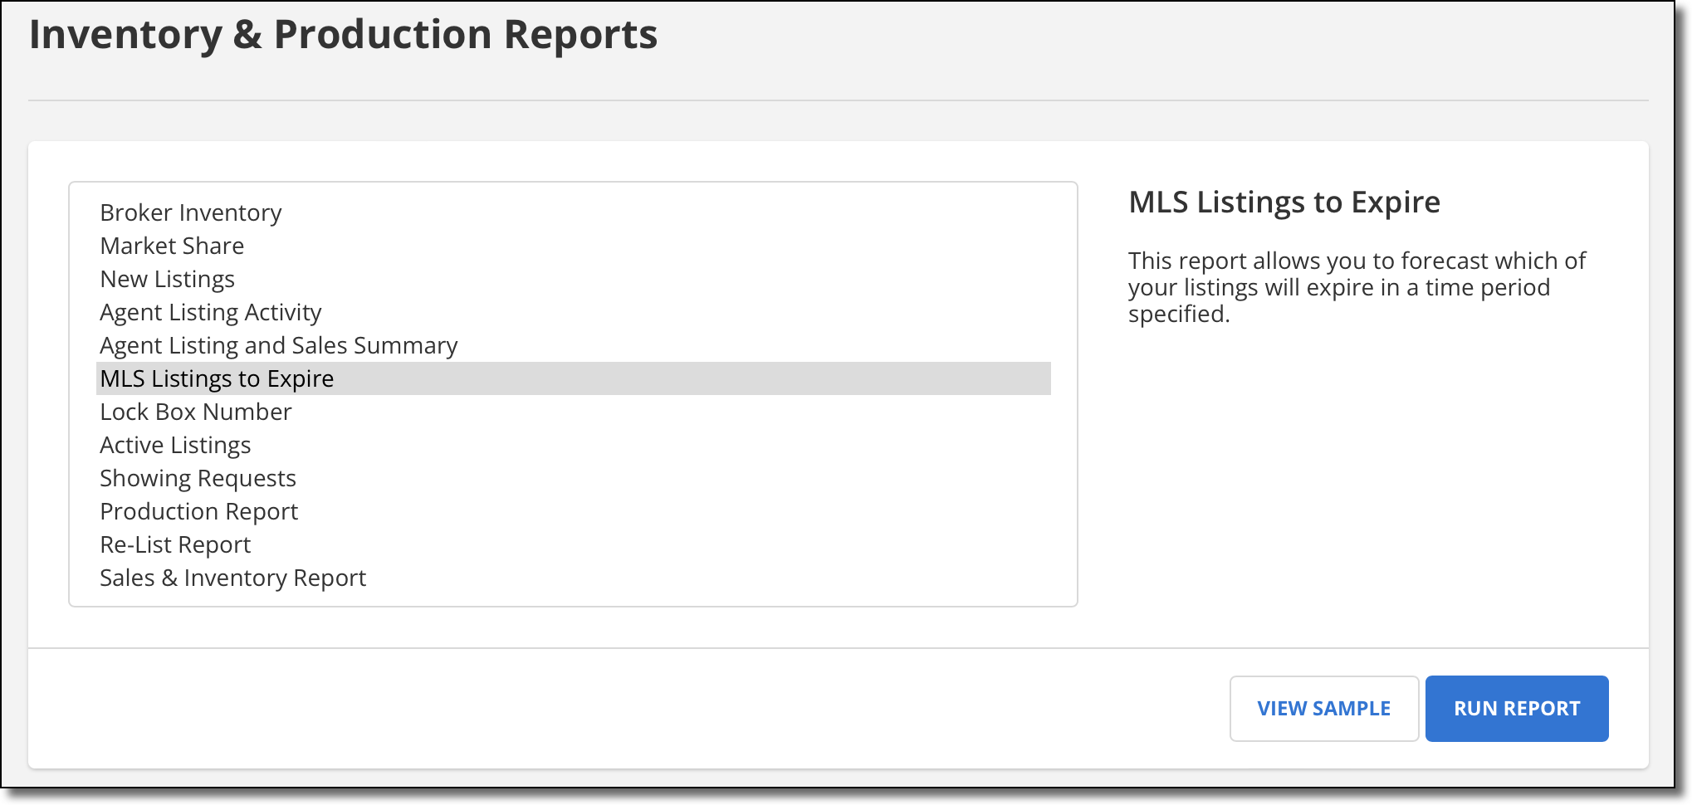Click the report description text

tap(1356, 286)
